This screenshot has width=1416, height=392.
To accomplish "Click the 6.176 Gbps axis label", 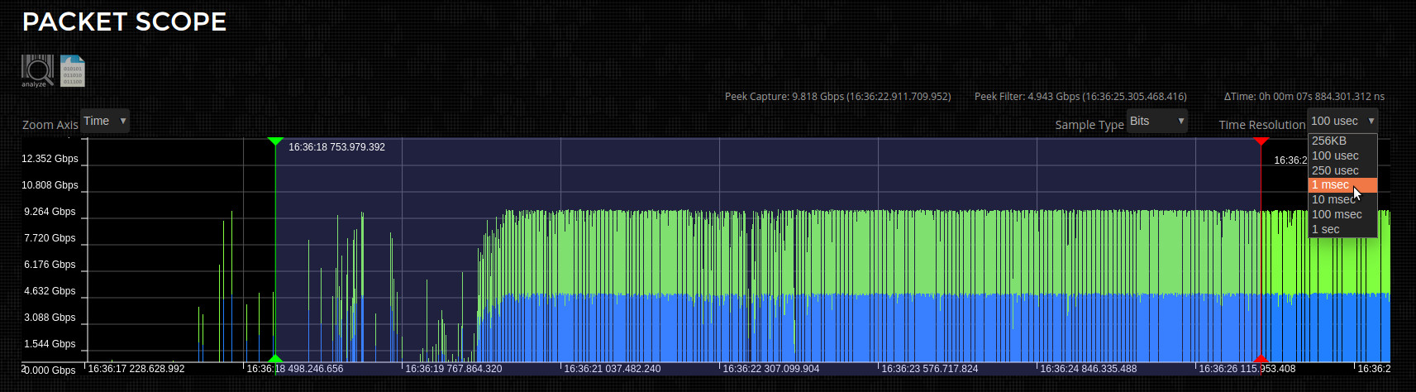I will (x=50, y=265).
